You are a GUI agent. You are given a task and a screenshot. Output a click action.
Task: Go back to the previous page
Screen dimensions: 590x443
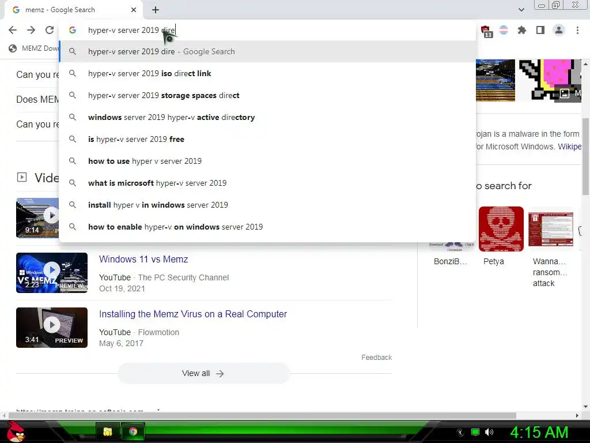coord(13,30)
